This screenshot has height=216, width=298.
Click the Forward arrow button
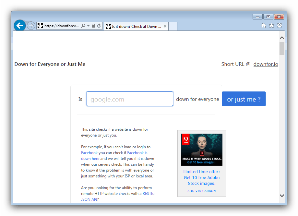click(31, 26)
